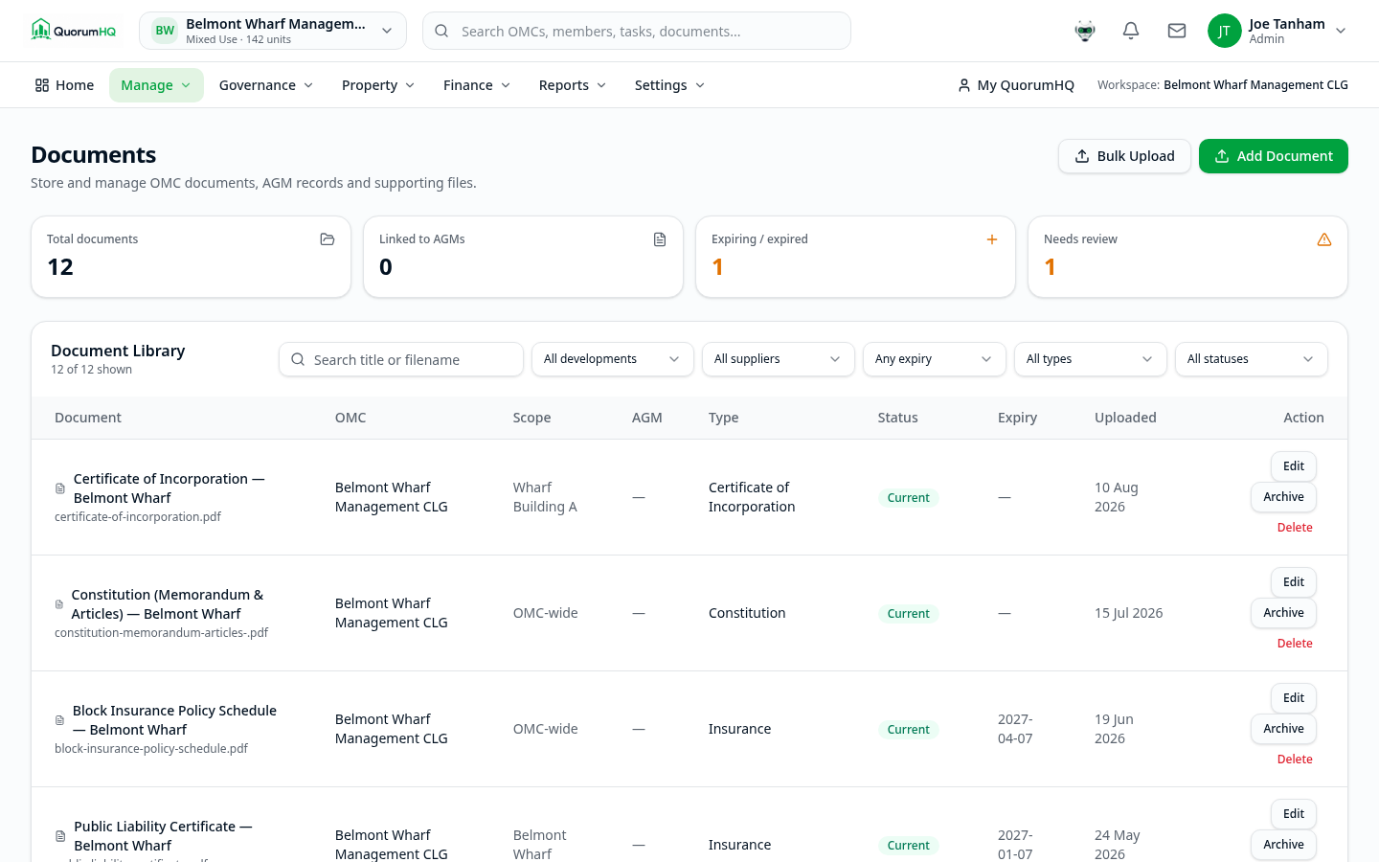
Task: Open All developments filter
Action: (613, 359)
